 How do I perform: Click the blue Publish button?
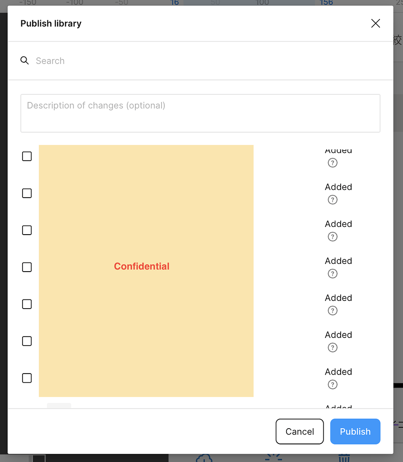pos(355,431)
